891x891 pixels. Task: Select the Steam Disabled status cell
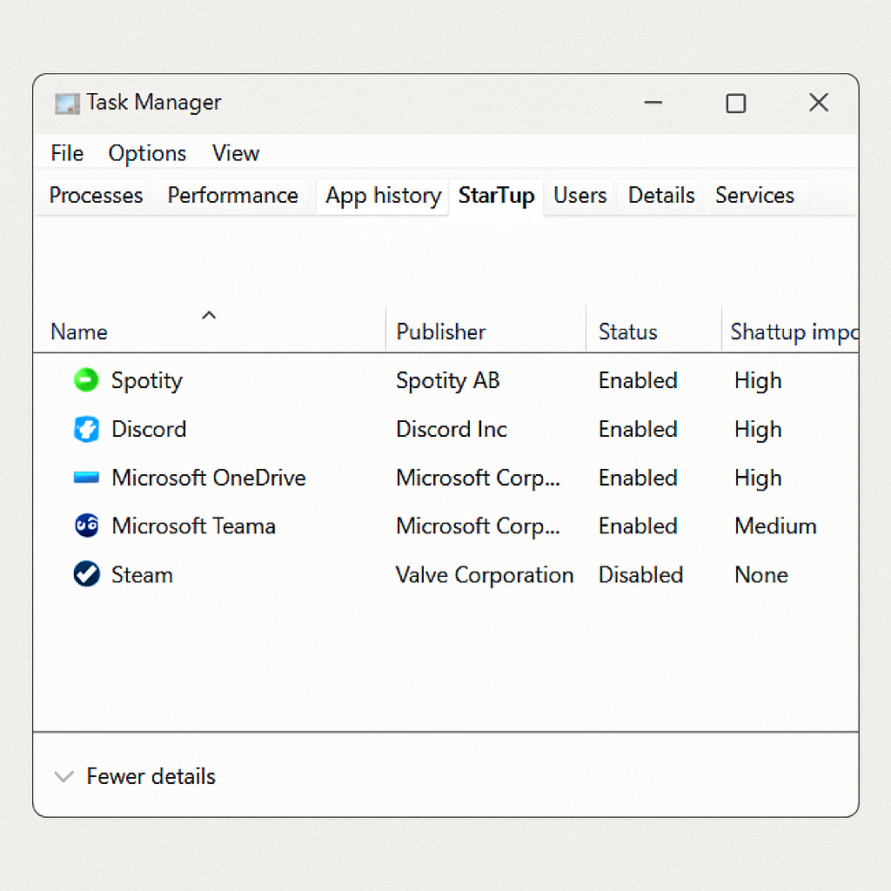pyautogui.click(x=640, y=574)
